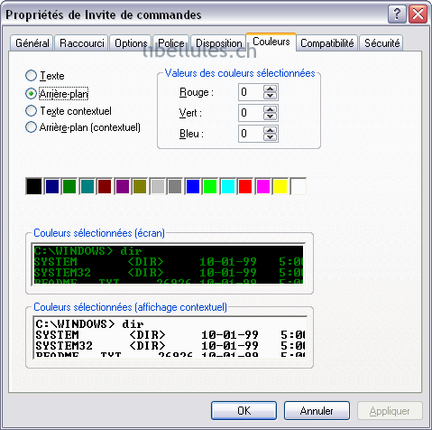This screenshot has height=430, width=432.
Task: Confirm with the OK button
Action: [x=244, y=410]
